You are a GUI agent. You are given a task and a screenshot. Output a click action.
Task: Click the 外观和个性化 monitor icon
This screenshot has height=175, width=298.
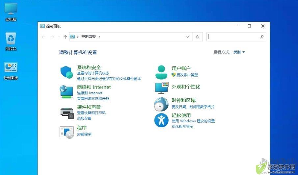click(x=162, y=88)
